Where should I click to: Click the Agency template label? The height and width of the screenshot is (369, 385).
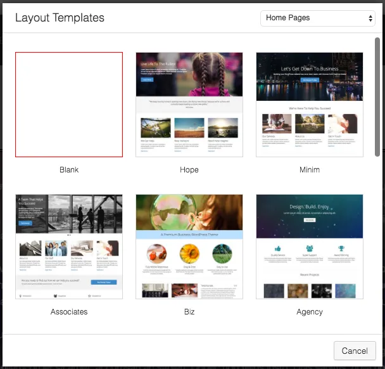click(310, 312)
